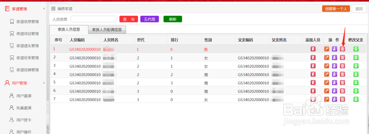The image size is (369, 134).
Task: Click the green modify father icon in row 7
Action: (356, 99)
